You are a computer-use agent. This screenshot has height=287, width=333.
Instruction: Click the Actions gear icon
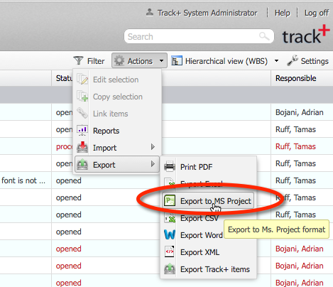[119, 60]
